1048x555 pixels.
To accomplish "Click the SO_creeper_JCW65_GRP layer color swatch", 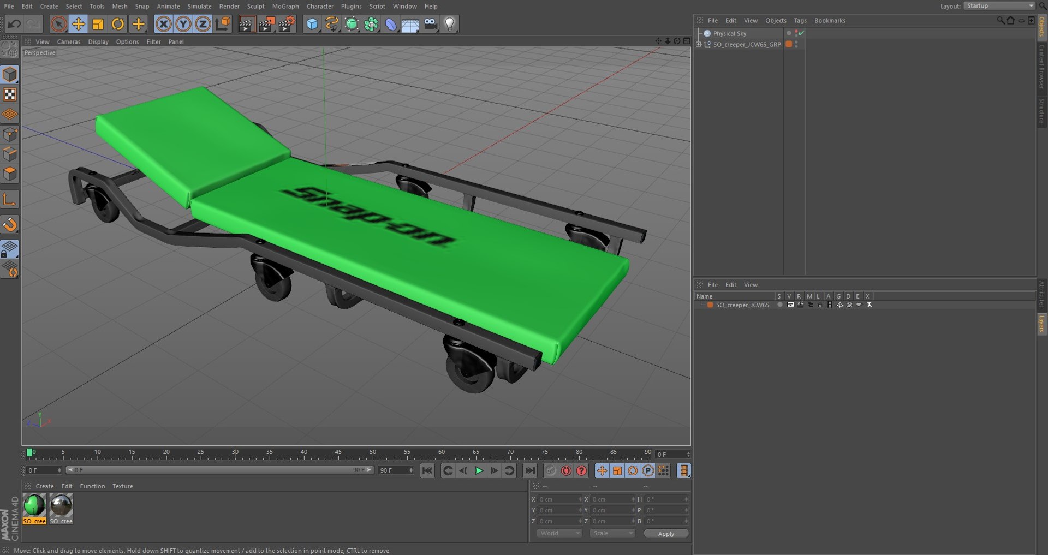I will 789,44.
